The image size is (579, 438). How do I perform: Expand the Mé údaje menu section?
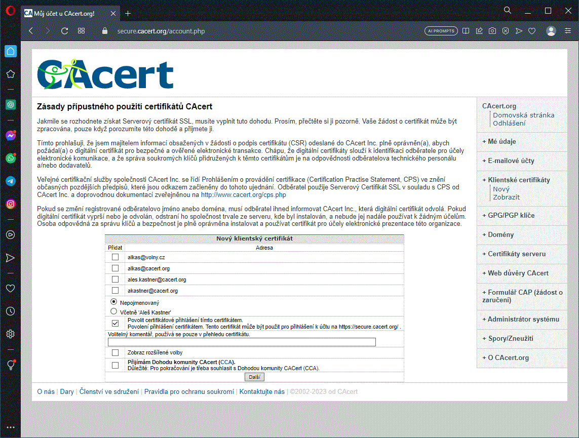[501, 142]
